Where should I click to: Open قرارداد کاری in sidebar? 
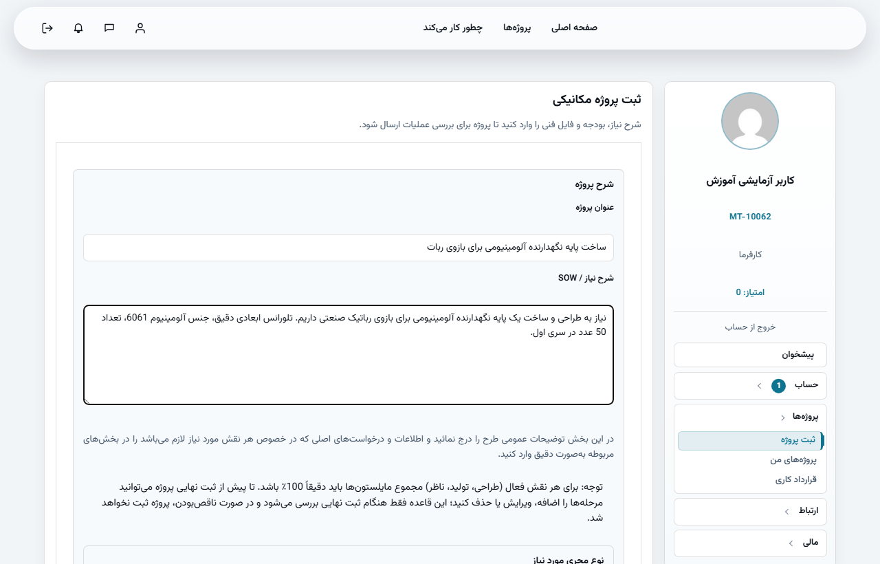coord(795,479)
